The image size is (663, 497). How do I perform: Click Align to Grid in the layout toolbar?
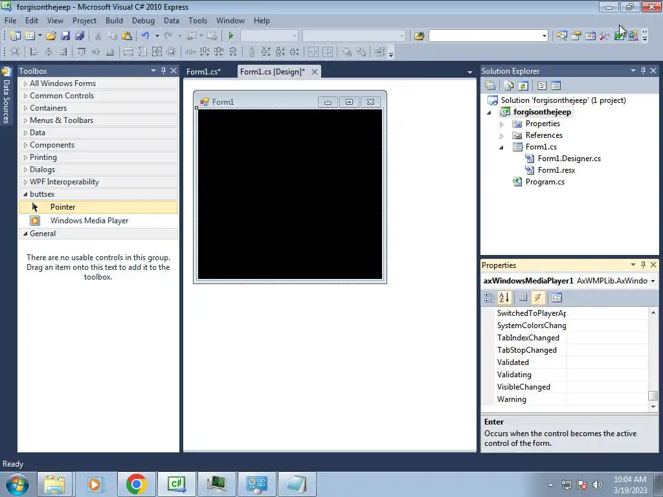pyautogui.click(x=15, y=52)
